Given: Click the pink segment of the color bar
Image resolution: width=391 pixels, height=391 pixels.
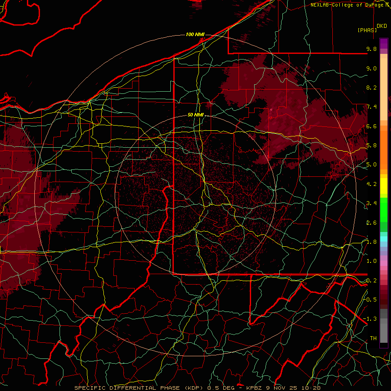Looking at the screenshot, I should pyautogui.click(x=384, y=263).
